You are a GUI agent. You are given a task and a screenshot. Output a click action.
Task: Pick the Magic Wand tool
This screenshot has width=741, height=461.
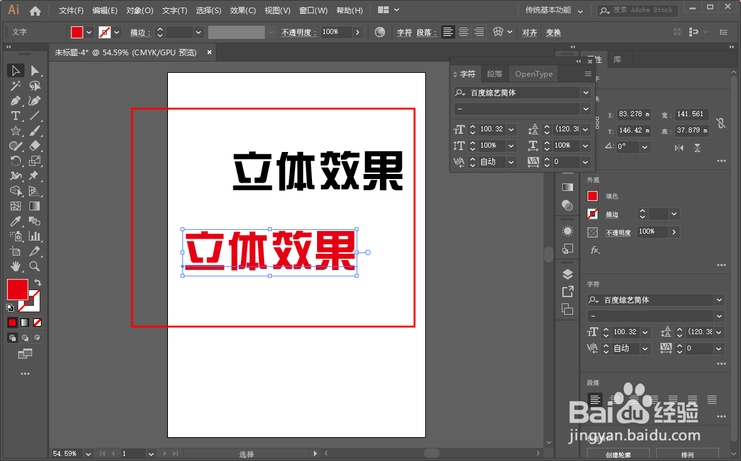tap(16, 86)
